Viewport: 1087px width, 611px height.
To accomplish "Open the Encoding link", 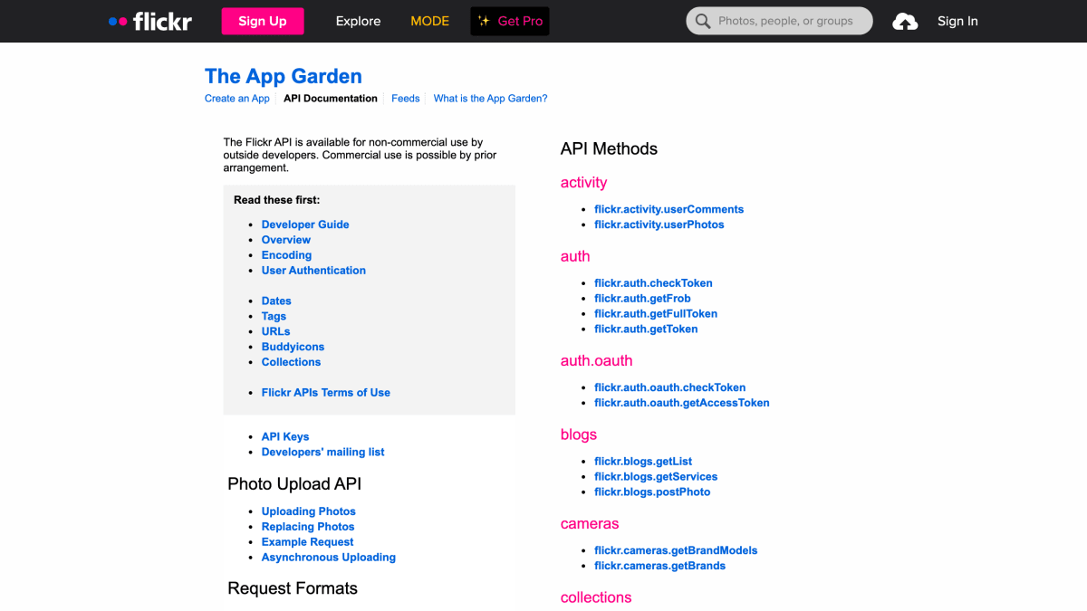I will 286,255.
